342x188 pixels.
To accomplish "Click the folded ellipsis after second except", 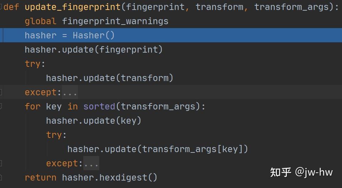I will pos(91,163).
